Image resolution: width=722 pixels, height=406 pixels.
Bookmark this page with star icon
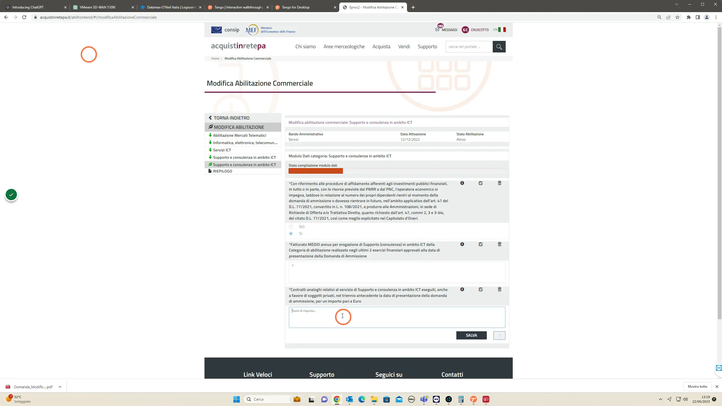click(677, 17)
